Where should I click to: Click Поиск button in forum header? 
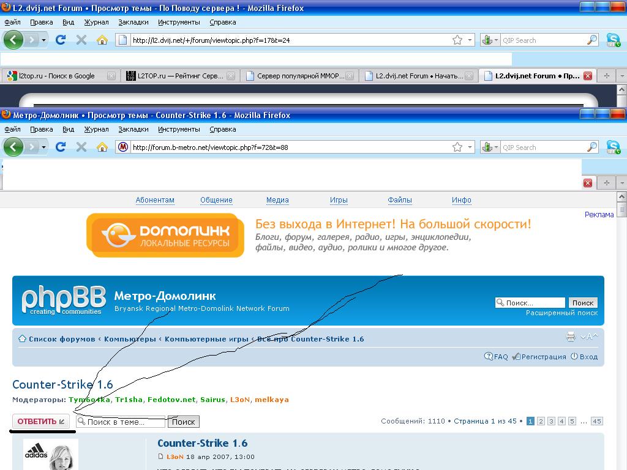coord(583,302)
